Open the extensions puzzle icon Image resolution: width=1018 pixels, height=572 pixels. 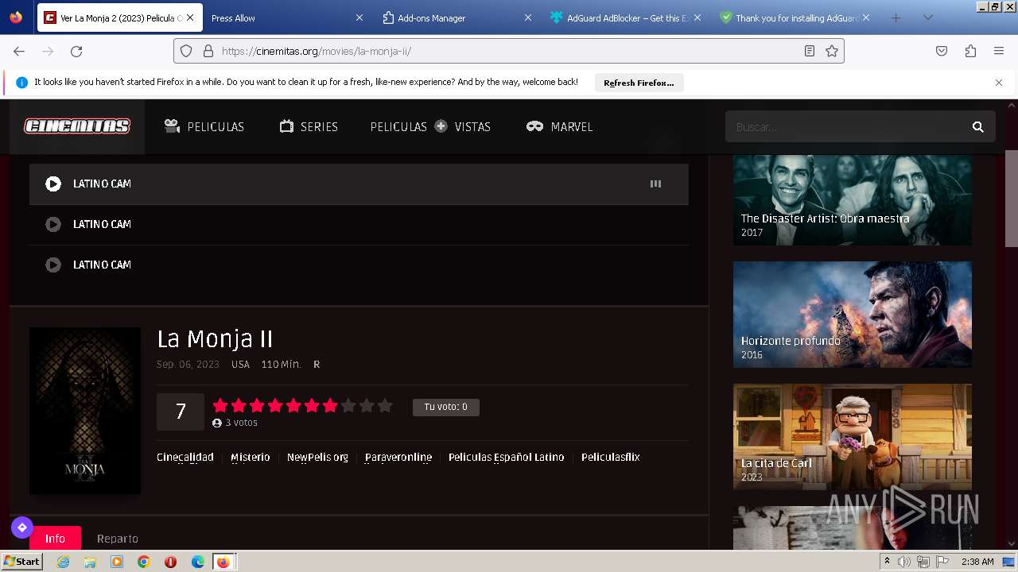[x=970, y=51]
